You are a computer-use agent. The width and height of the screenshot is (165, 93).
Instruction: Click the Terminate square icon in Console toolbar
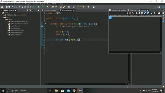(x=127, y=13)
